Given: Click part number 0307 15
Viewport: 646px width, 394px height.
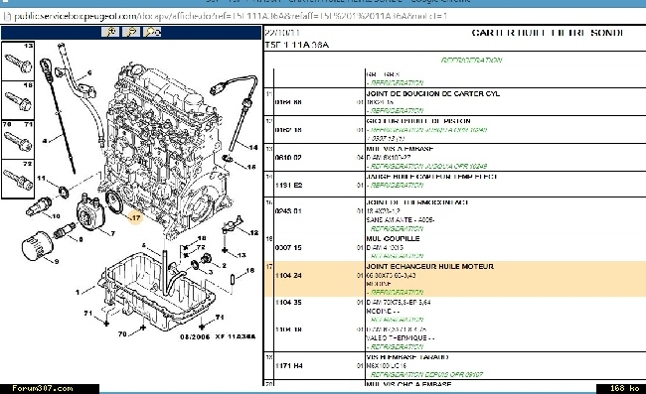Looking at the screenshot, I should (288, 247).
